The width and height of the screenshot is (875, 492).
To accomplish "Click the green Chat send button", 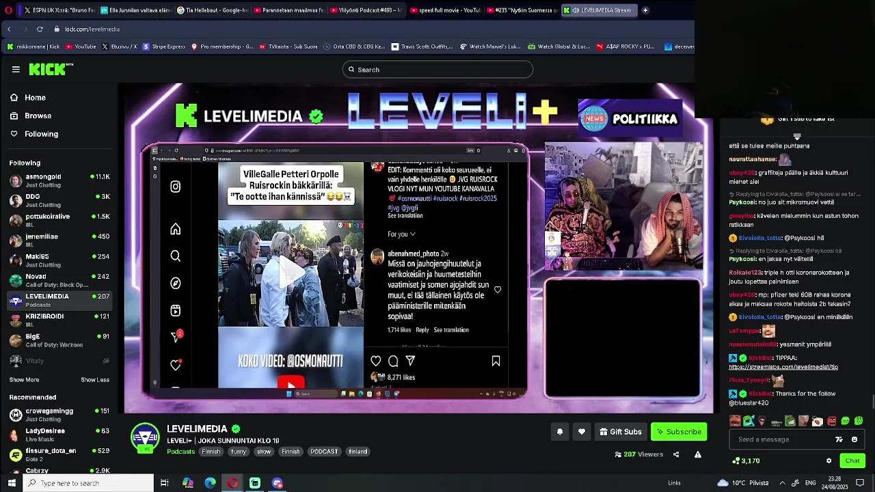I will point(852,461).
